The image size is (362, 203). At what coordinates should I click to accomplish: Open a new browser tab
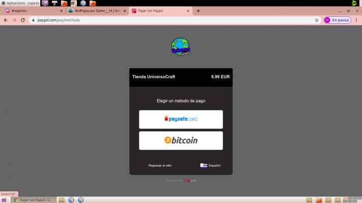pyautogui.click(x=198, y=11)
